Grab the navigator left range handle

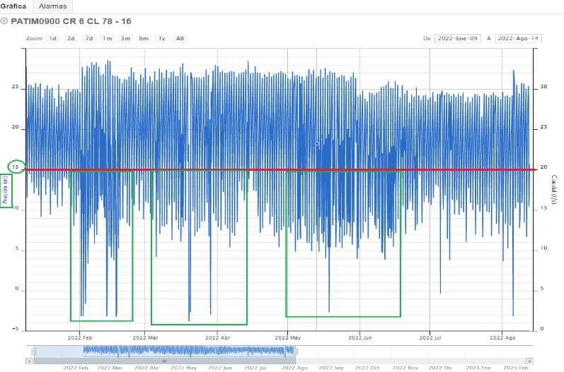[x=34, y=352]
